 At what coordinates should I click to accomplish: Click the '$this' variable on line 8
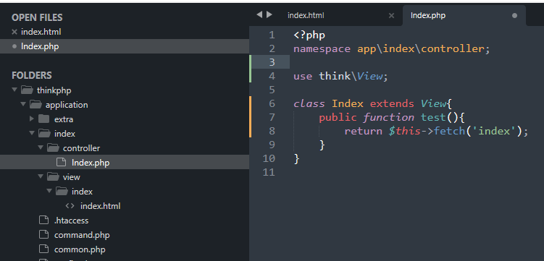(404, 131)
